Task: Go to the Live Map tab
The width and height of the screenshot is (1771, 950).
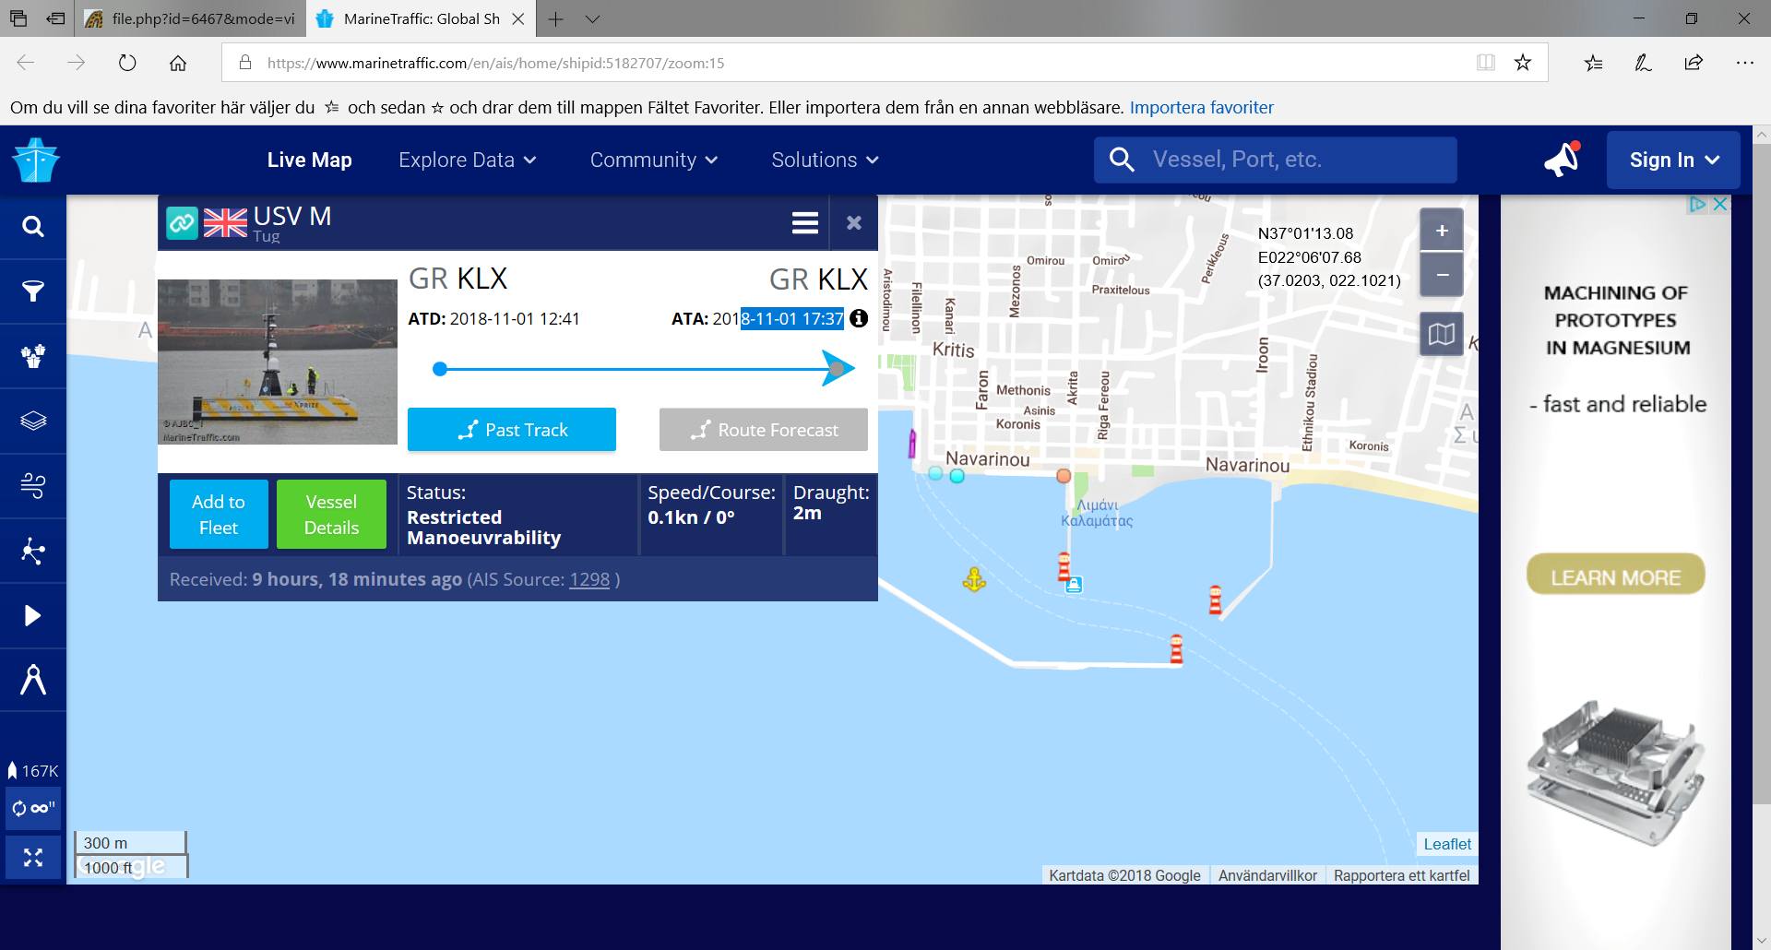Action: tap(309, 160)
